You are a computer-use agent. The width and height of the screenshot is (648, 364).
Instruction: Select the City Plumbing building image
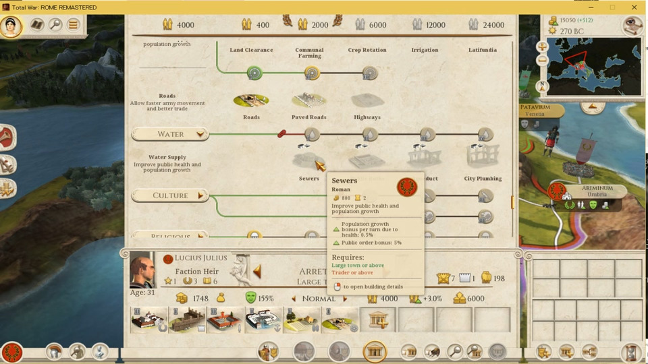[483, 156]
